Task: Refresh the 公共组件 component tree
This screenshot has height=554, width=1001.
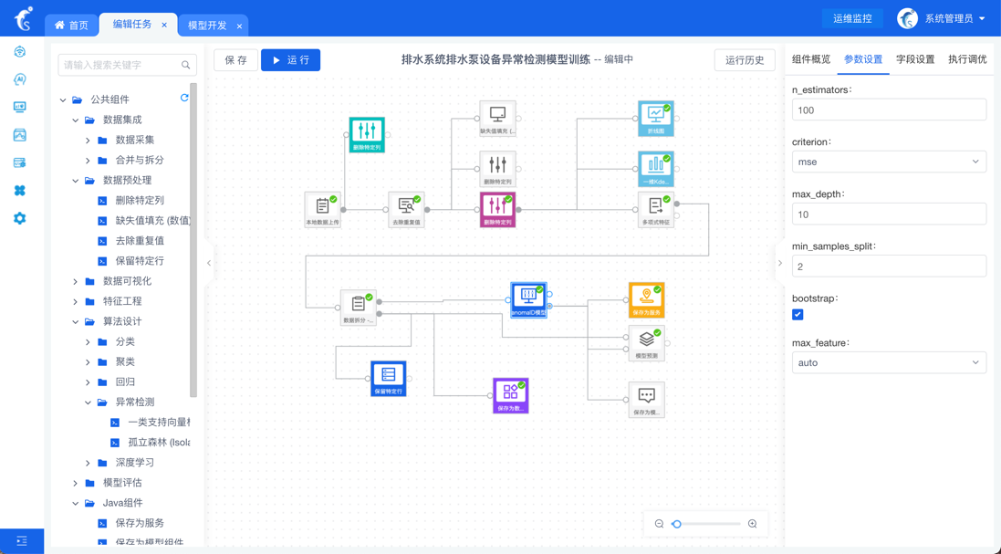Action: pyautogui.click(x=184, y=99)
